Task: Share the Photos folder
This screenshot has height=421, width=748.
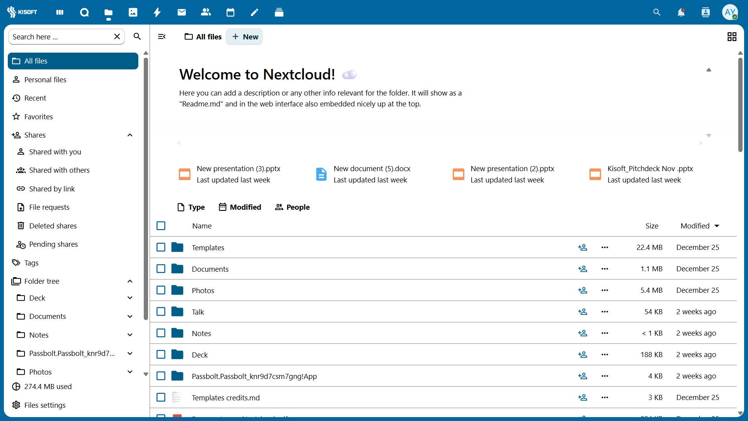Action: (583, 290)
